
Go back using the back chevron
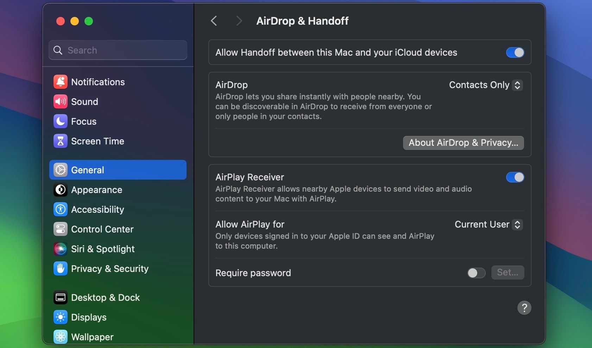214,21
